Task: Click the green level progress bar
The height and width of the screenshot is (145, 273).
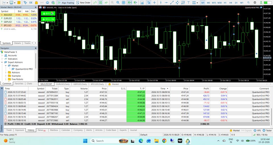Action: point(268,3)
